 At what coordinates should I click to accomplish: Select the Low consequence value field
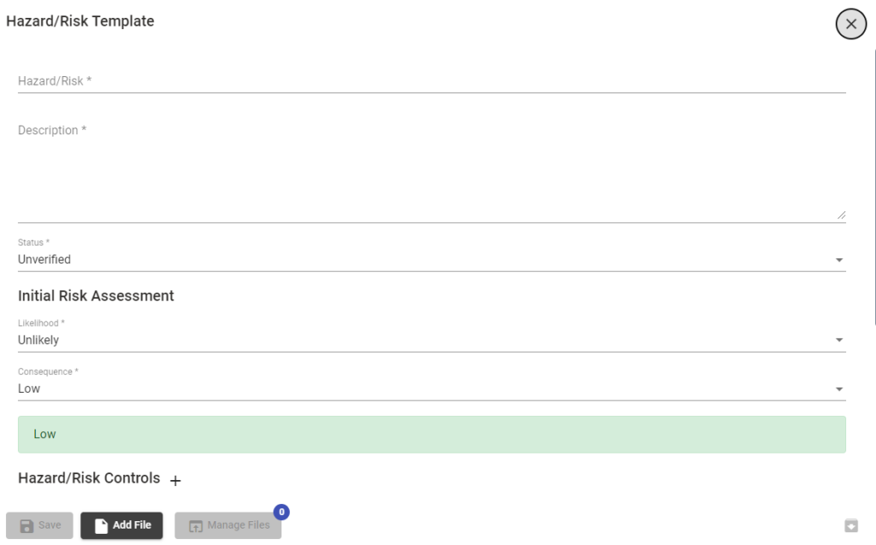432,389
